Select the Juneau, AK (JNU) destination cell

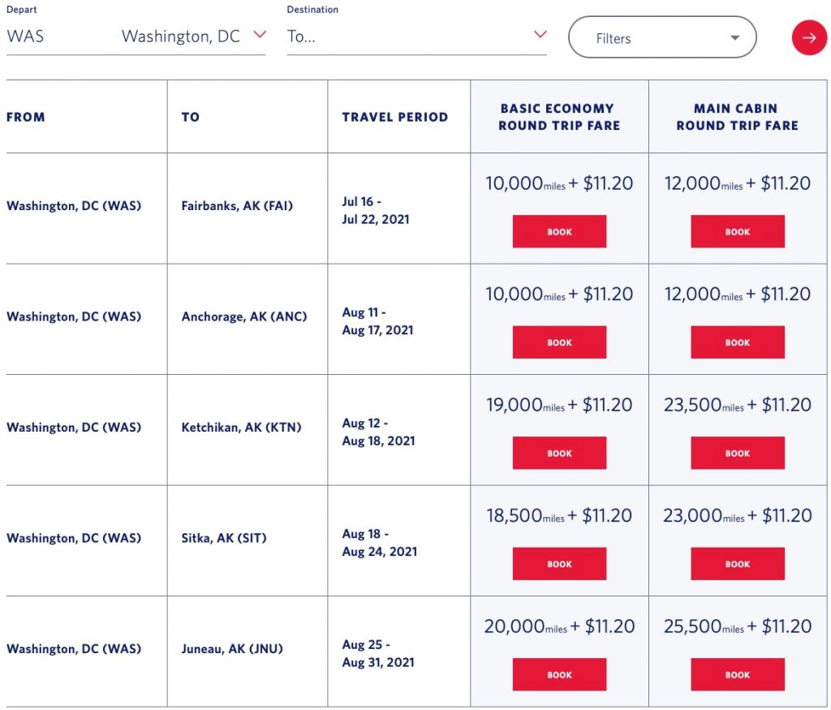(232, 648)
